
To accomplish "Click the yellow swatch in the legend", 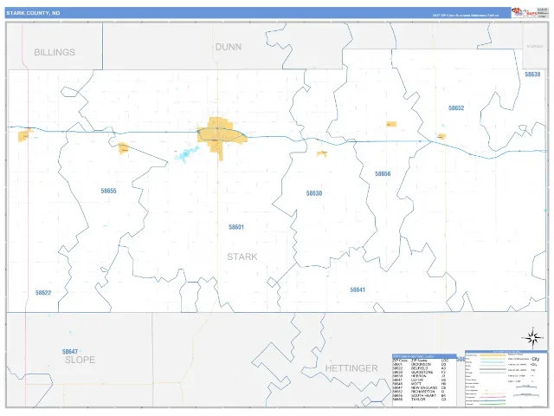I will tap(493, 355).
